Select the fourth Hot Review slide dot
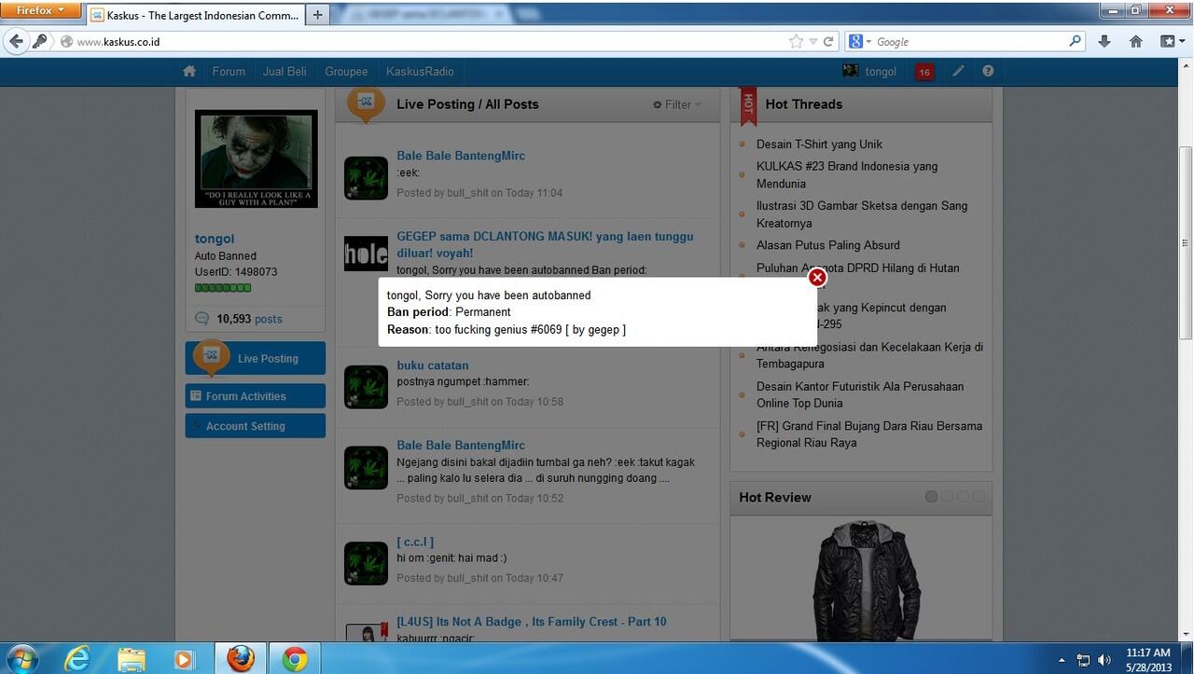1194x674 pixels. [x=979, y=497]
